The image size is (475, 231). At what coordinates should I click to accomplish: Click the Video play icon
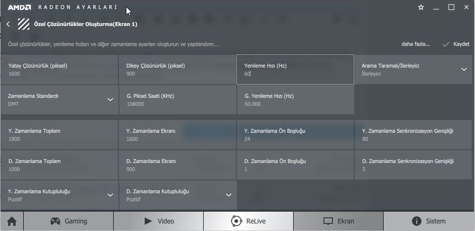click(x=148, y=221)
